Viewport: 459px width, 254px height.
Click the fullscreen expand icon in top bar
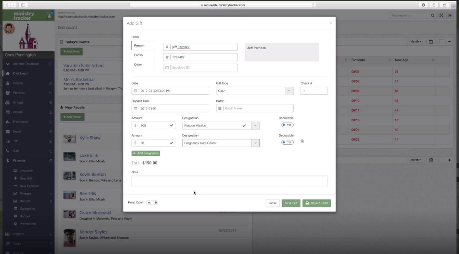point(441,15)
